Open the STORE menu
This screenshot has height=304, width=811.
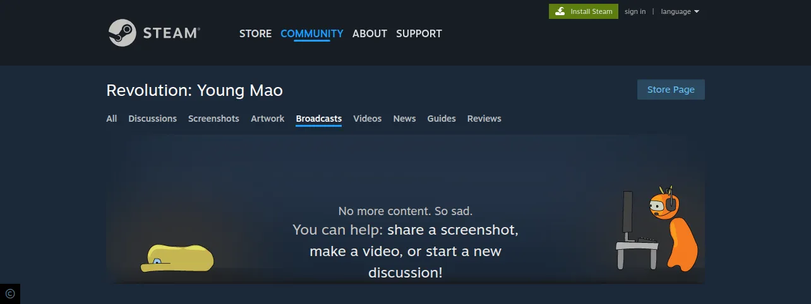click(x=255, y=33)
